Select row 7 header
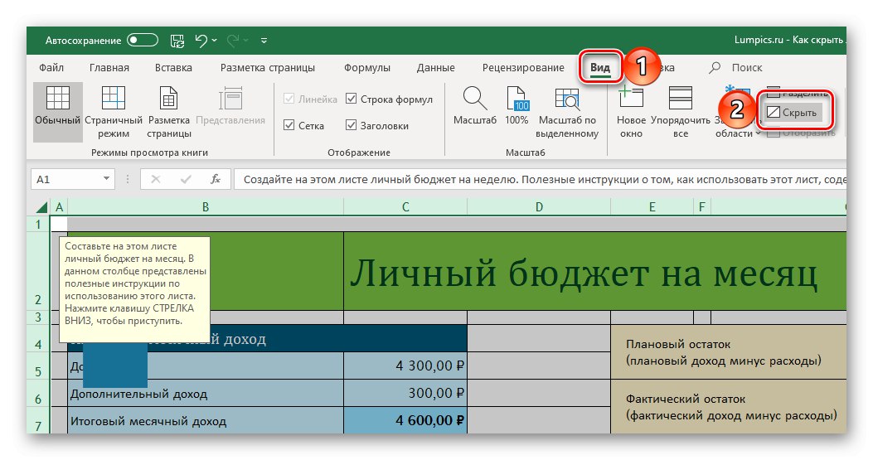Image resolution: width=873 pixels, height=460 pixels. [38, 420]
